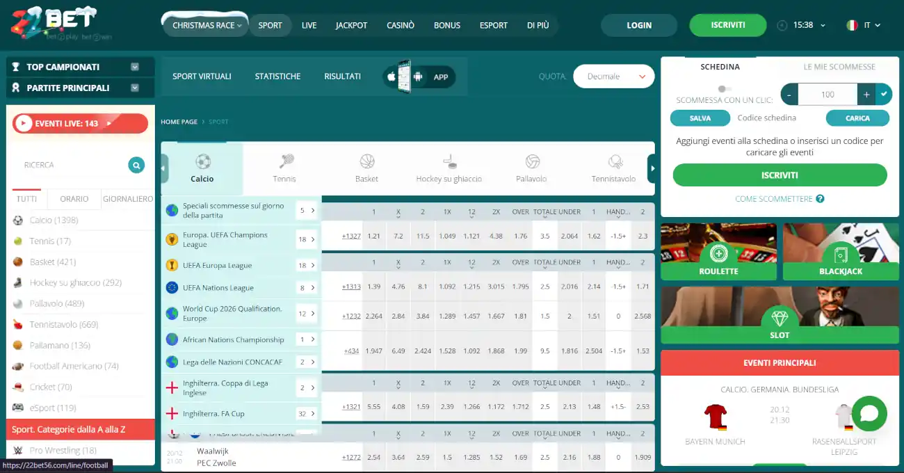Open the Christmas Race dropdown

click(206, 25)
